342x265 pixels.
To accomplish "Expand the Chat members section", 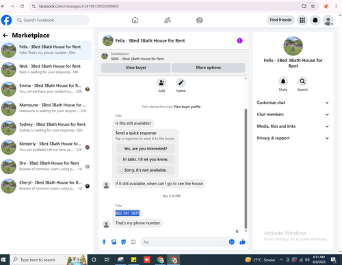I will (293, 115).
